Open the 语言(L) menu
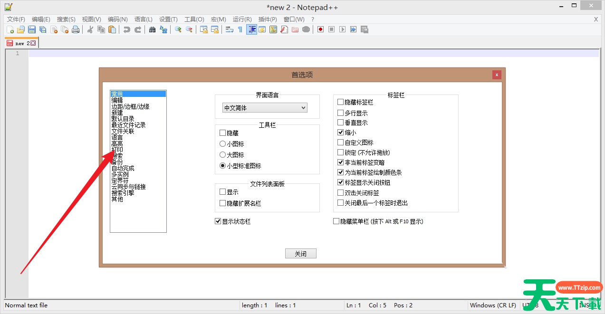605x314 pixels. coord(143,19)
